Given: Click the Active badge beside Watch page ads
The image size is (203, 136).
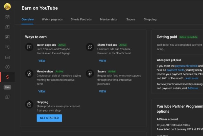Looking at the screenshot, I should click(x=62, y=45).
